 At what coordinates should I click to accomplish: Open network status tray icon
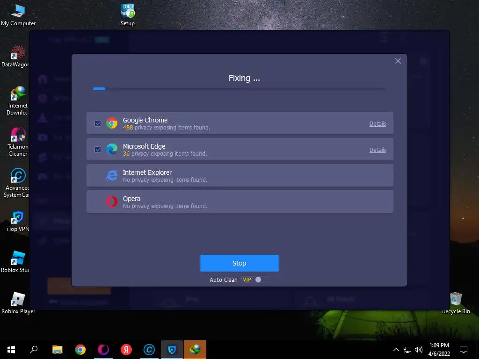[x=407, y=350]
